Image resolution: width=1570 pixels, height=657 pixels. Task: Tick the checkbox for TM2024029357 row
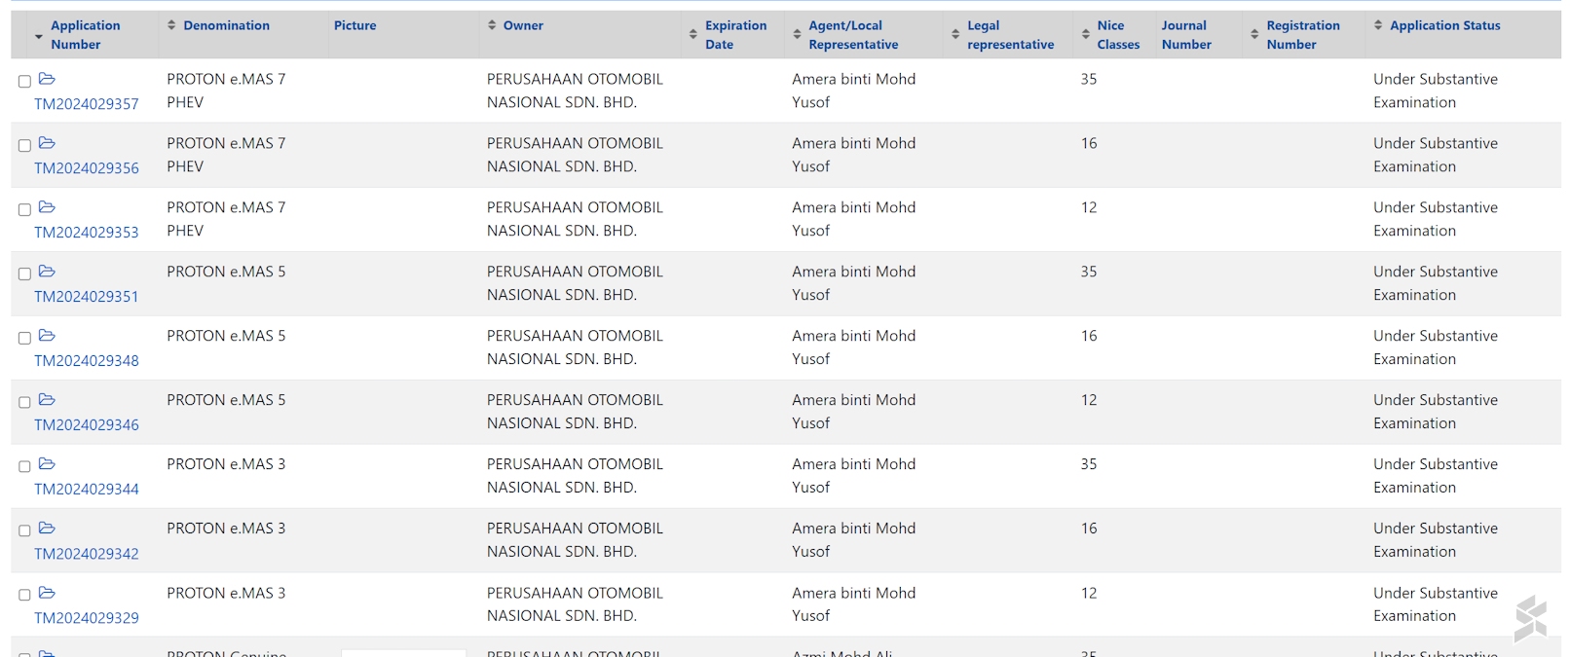tap(24, 82)
